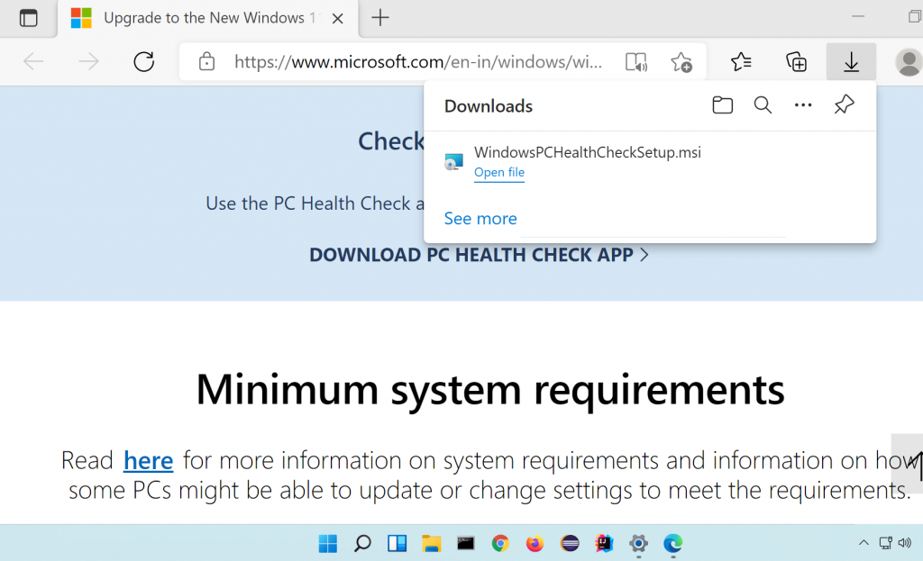Open Settings from the taskbar
Viewport: 923px width, 561px height.
638,543
